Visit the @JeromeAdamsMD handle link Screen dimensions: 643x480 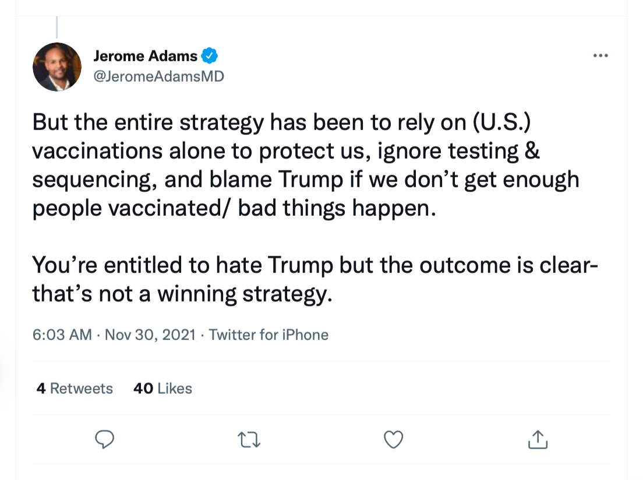click(158, 76)
